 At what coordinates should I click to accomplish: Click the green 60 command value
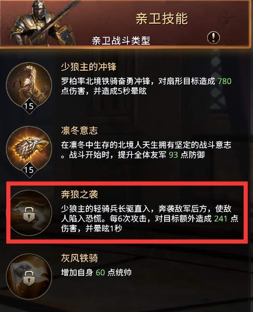(100, 273)
